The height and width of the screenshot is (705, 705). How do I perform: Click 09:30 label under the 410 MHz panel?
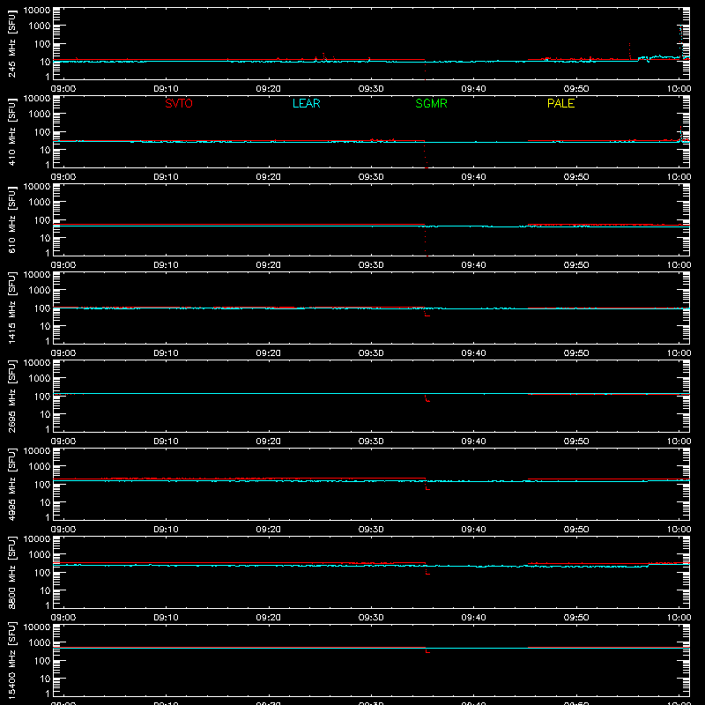371,177
